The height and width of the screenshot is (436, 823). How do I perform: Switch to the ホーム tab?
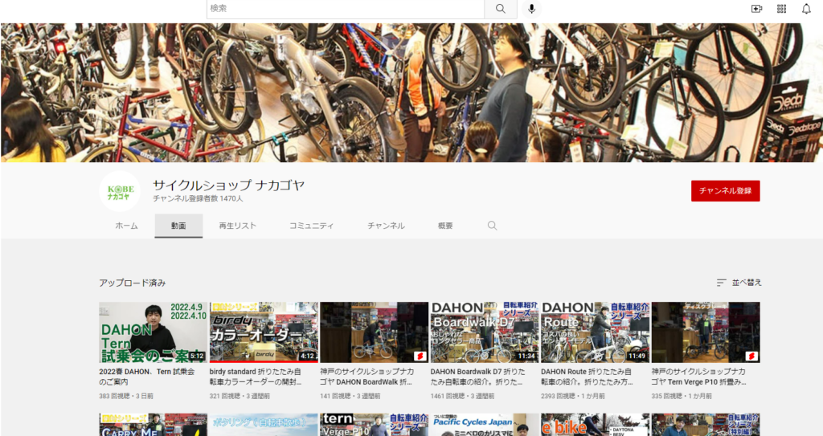126,226
